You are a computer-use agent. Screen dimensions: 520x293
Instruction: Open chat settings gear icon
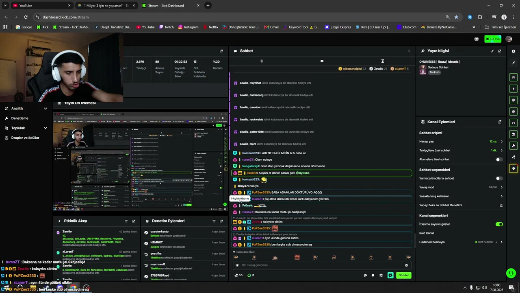[381, 276]
